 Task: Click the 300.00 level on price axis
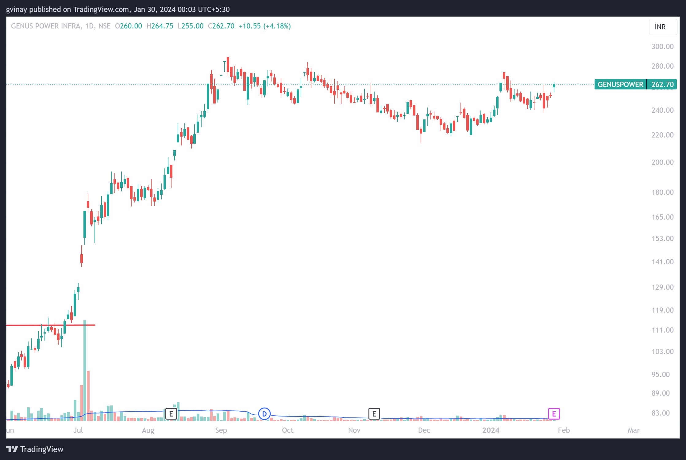pos(662,47)
